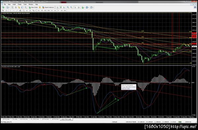Switch to the M30 timeframe
This screenshot has width=198, height=130.
click(49, 11)
